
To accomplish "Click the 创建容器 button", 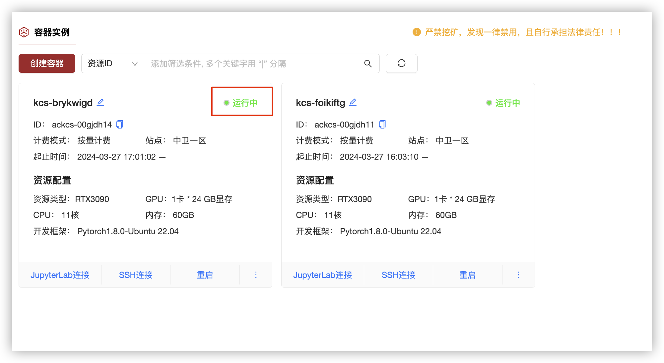I will (x=47, y=63).
